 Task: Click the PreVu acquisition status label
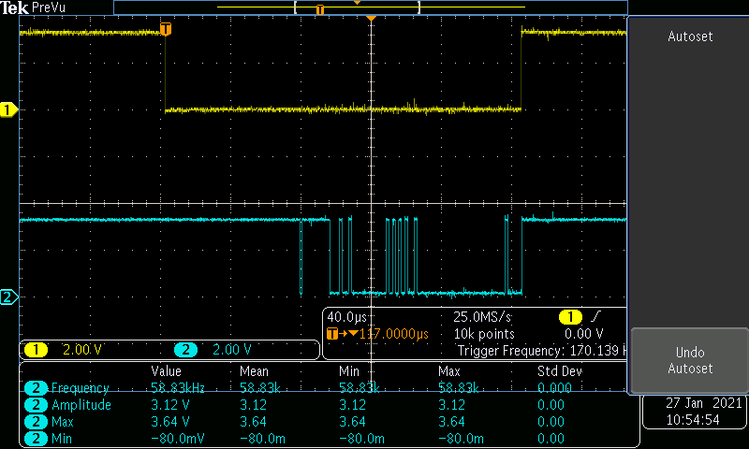pyautogui.click(x=49, y=8)
